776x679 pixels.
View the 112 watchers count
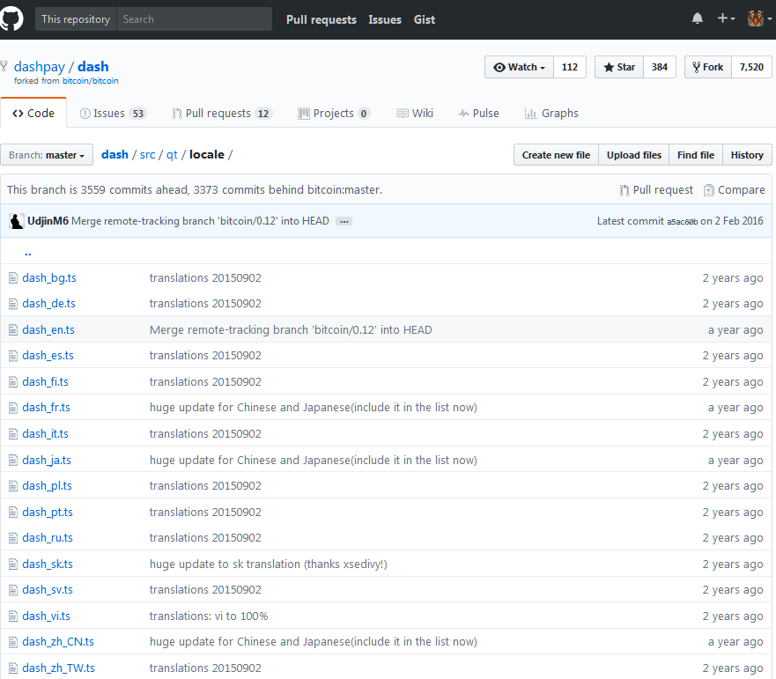(570, 67)
